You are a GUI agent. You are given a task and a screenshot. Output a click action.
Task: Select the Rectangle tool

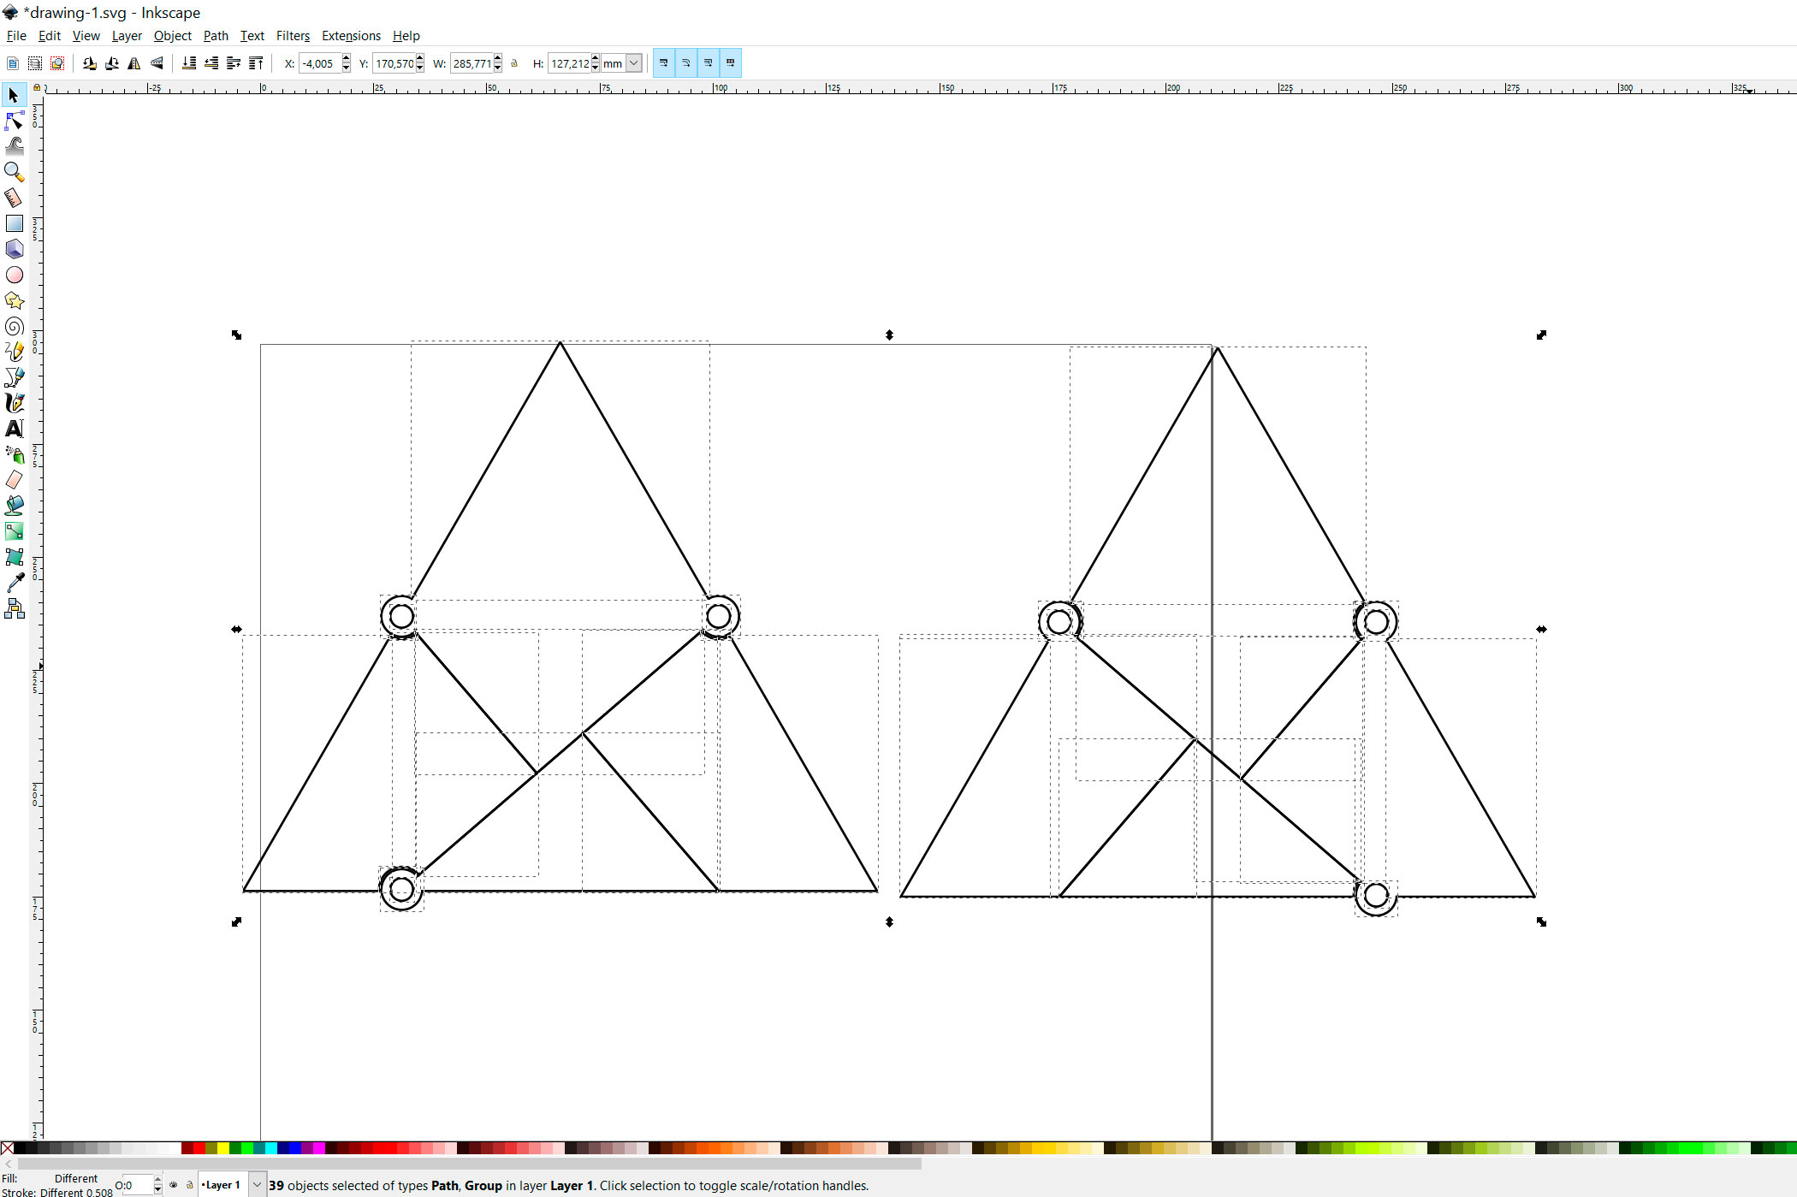(x=14, y=223)
